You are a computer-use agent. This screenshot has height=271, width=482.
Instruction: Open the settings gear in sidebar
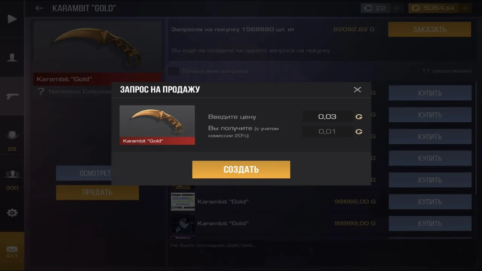click(x=12, y=213)
